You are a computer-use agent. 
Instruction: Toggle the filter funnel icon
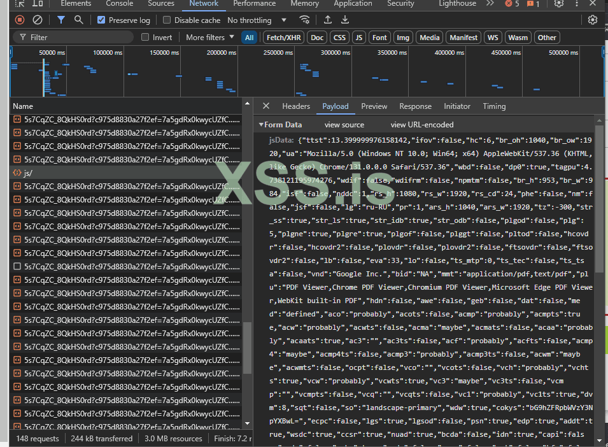click(x=61, y=20)
